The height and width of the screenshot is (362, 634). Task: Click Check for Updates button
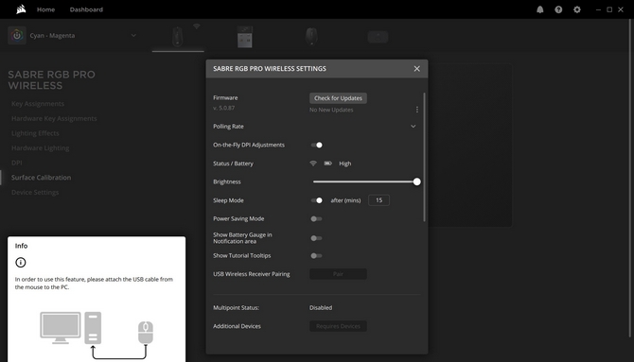click(338, 98)
